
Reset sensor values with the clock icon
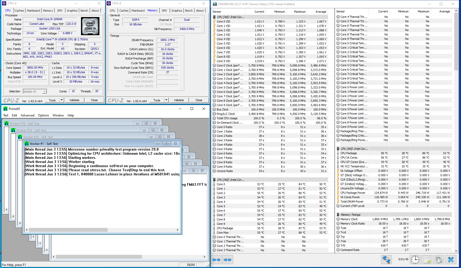click(x=415, y=259)
